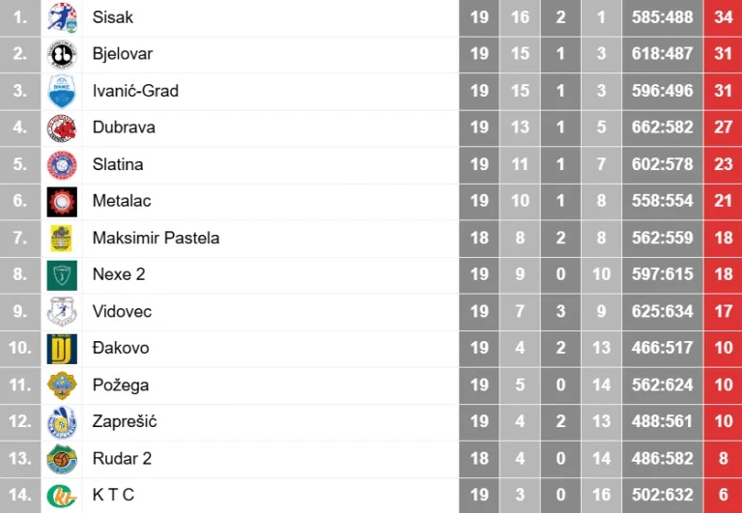Click the Požega team emblem

click(x=62, y=385)
